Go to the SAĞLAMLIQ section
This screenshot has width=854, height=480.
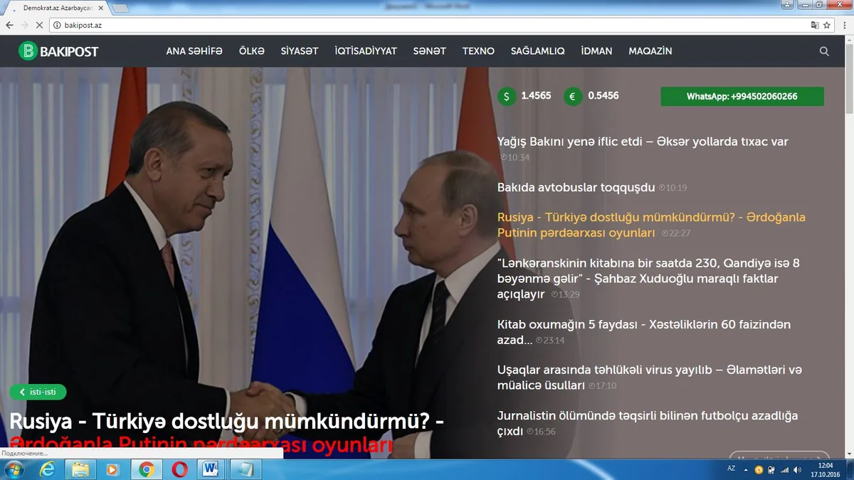coord(537,51)
